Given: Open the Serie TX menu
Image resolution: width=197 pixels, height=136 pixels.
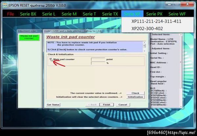Looking at the screenshot, I should [x=110, y=14].
